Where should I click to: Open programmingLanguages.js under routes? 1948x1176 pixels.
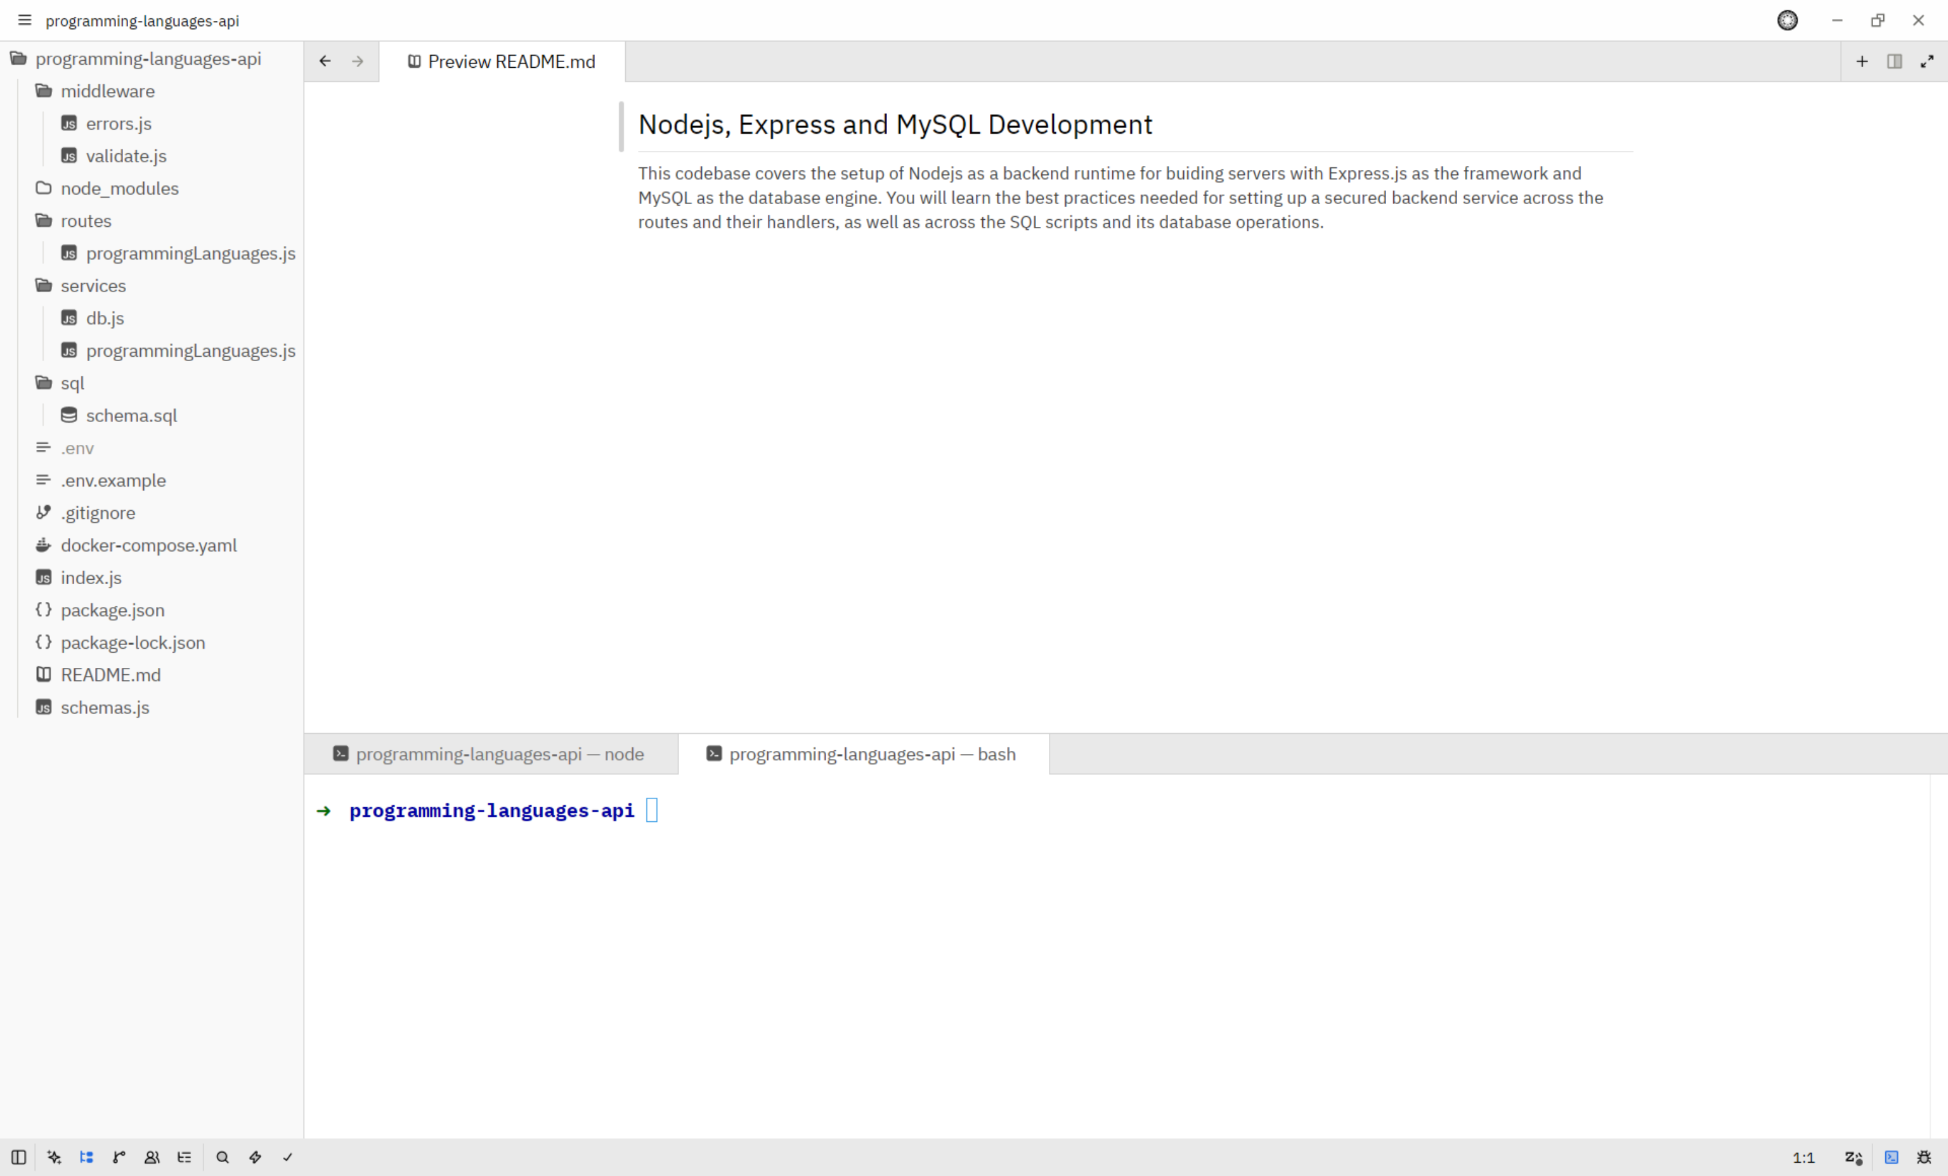tap(152, 253)
